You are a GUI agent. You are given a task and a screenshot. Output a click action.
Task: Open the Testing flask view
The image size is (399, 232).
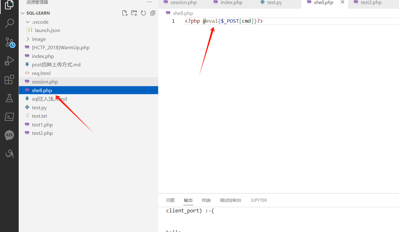click(x=9, y=98)
